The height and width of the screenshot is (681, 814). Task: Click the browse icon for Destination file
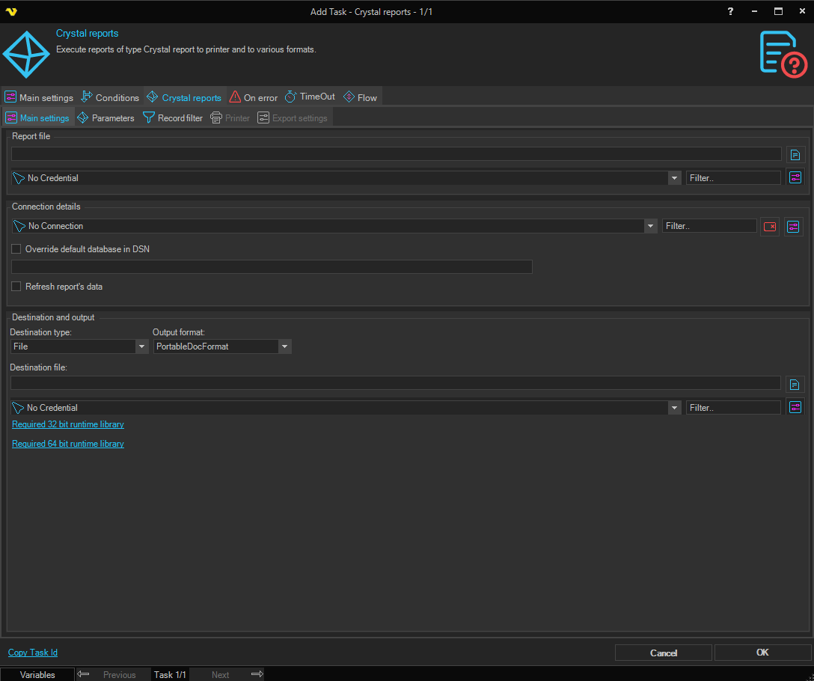(795, 384)
